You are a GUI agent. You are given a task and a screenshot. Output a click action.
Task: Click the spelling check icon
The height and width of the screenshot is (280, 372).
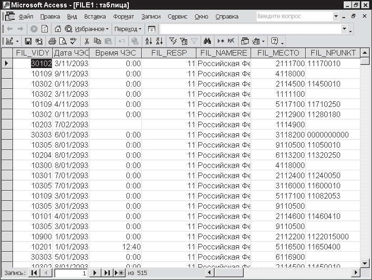(x=73, y=41)
